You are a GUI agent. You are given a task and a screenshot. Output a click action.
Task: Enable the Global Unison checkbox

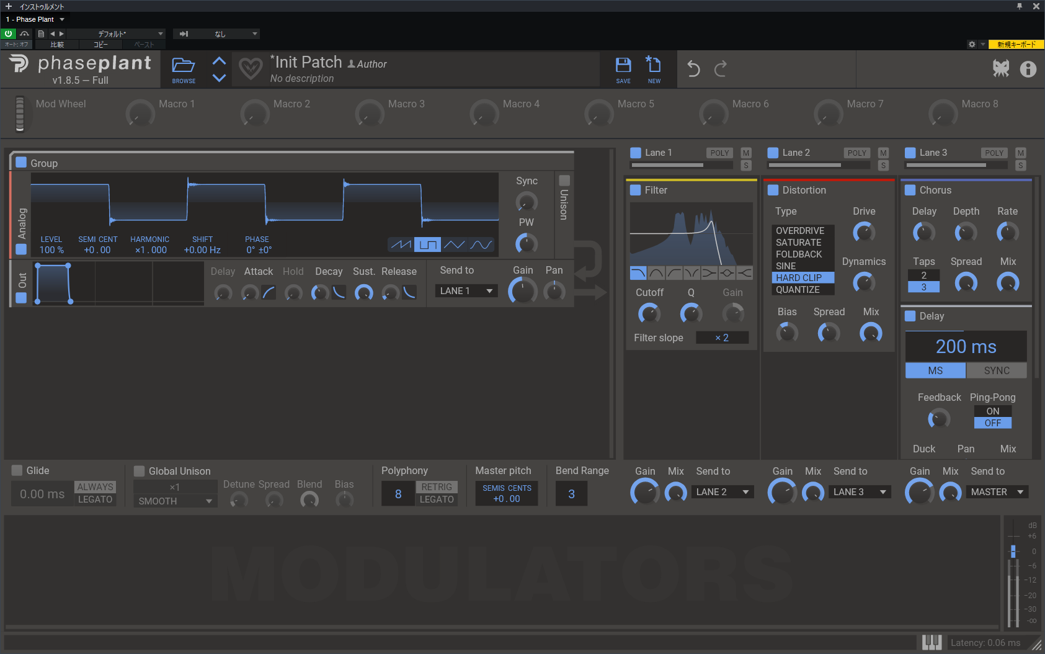pyautogui.click(x=140, y=471)
